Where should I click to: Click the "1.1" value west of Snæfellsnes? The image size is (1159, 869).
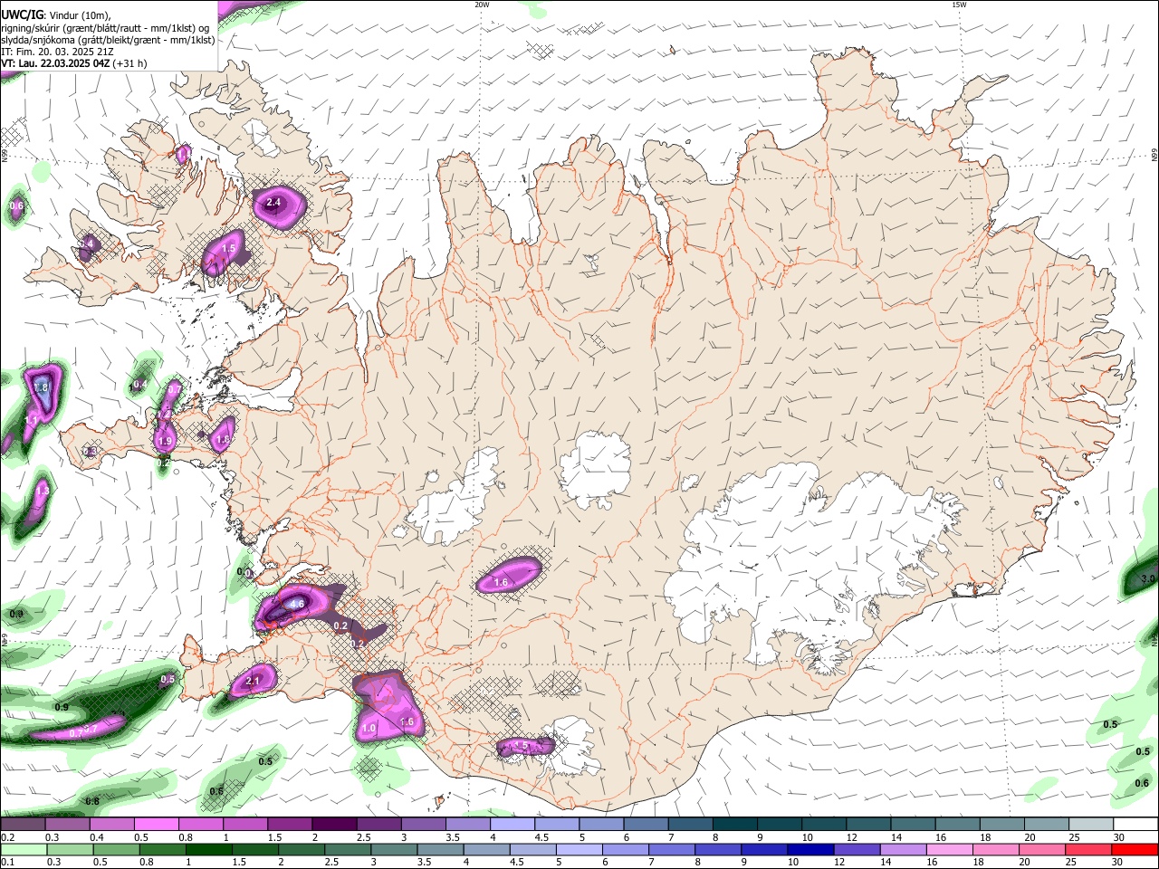tap(32, 420)
